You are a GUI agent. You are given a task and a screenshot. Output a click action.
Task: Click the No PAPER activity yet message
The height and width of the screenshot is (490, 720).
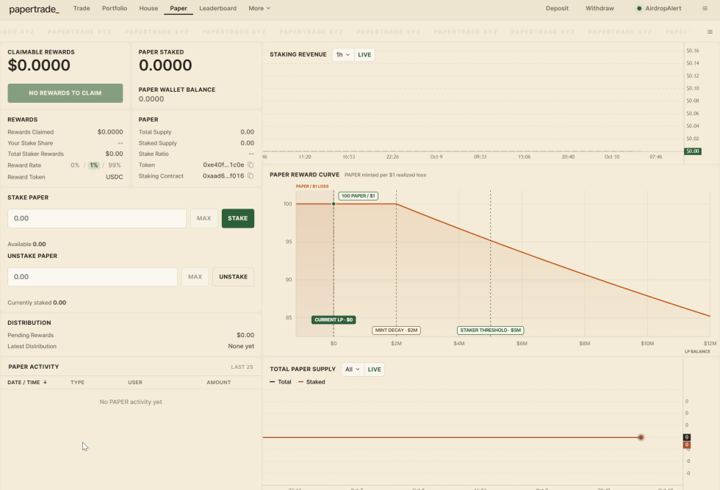click(131, 402)
